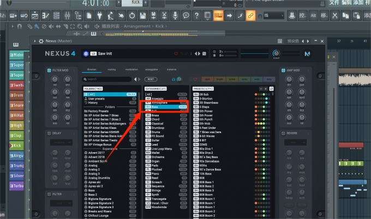Click the playlist magnet snap icon
This screenshot has width=371, height=219.
pyautogui.click(x=20, y=26)
